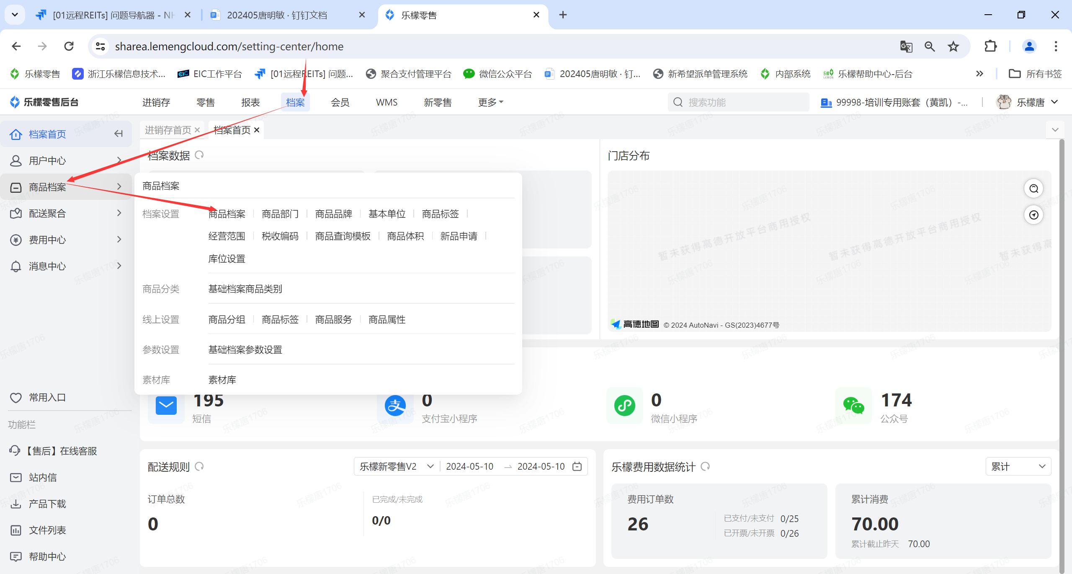
Task: Click the 支付宝小程序 icon
Action: pos(395,406)
